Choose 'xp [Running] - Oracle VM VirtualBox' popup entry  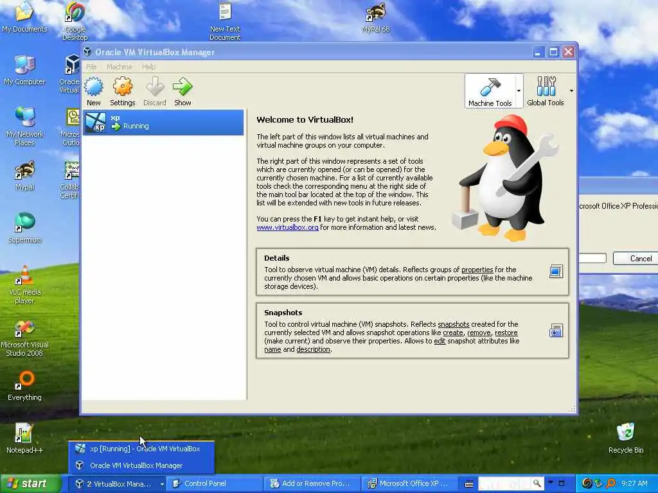(141, 449)
